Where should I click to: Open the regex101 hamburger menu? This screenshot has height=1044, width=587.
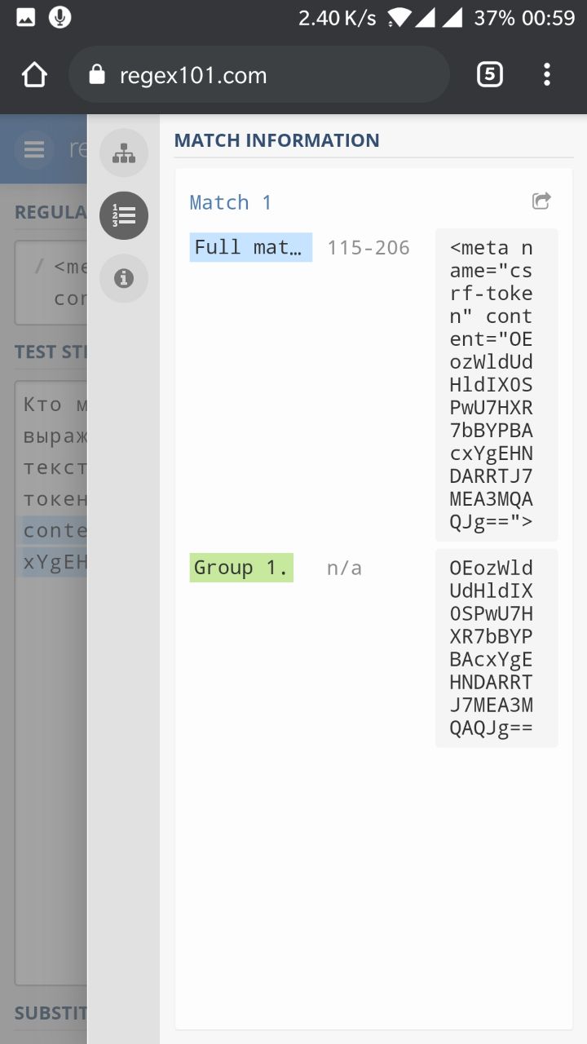34,149
